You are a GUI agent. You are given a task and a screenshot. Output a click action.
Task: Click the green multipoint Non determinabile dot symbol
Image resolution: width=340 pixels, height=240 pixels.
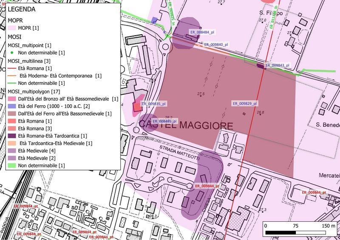coord(13,53)
